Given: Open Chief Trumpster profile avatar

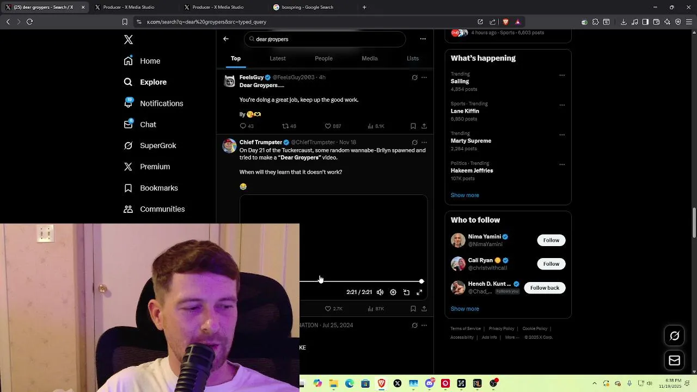Looking at the screenshot, I should point(229,146).
